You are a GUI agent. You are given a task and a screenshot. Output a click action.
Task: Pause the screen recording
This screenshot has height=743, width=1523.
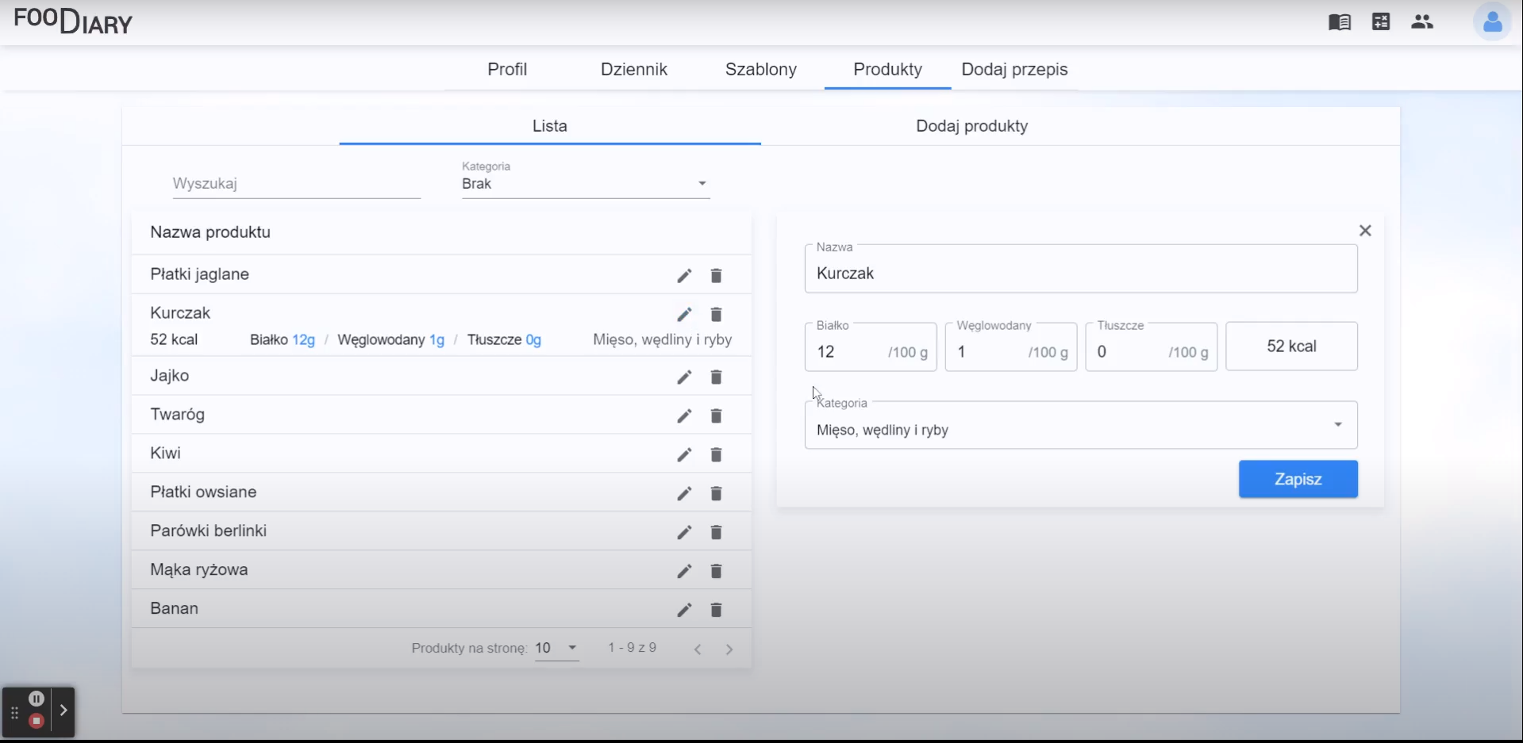click(x=37, y=699)
